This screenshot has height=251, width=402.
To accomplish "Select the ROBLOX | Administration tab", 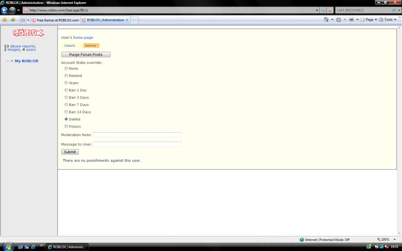I will (x=105, y=20).
